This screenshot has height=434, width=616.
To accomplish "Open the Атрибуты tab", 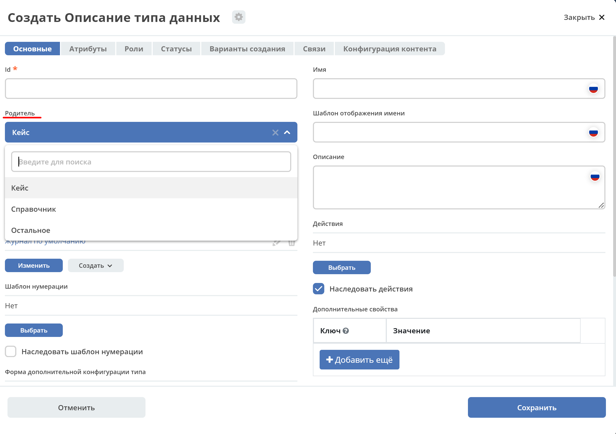I will (88, 49).
